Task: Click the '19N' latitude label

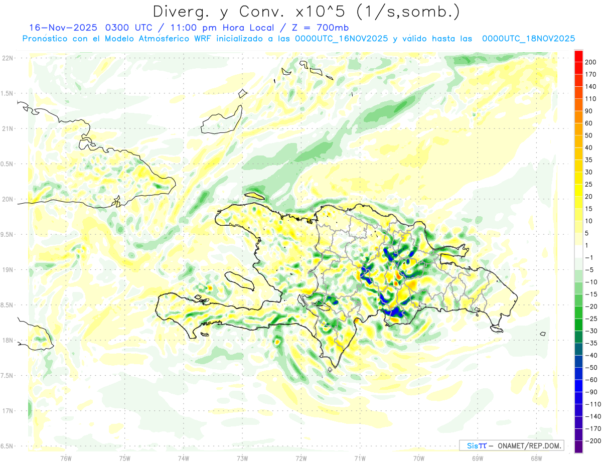Action: (x=8, y=269)
